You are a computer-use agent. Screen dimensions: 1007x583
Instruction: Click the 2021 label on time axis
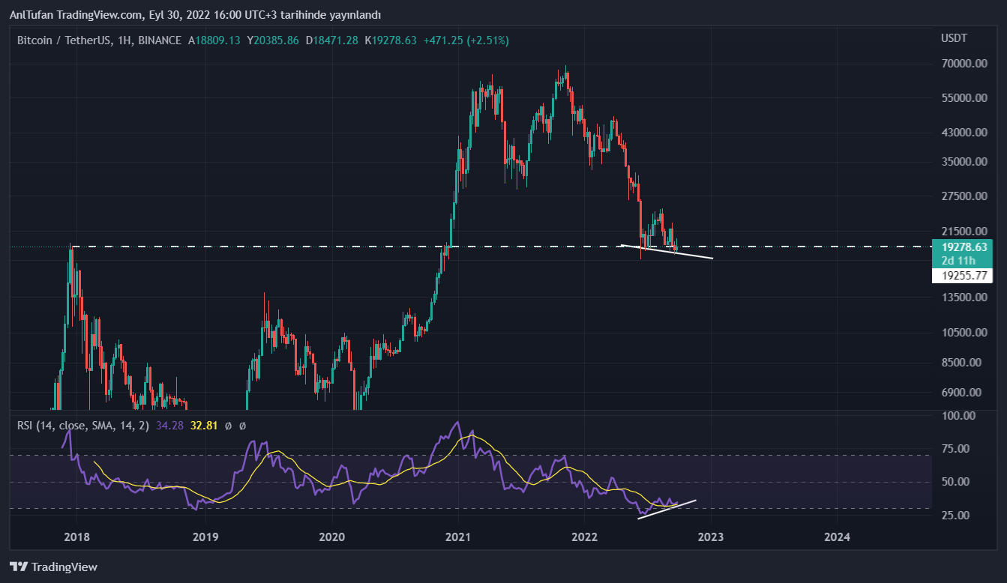click(457, 537)
